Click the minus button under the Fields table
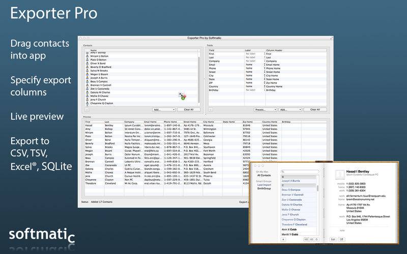Image resolution: width=407 pixels, height=254 pixels. (x=211, y=110)
